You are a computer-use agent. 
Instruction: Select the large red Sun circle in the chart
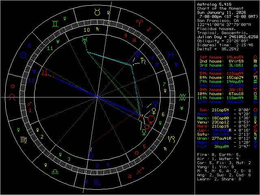tap(151, 119)
